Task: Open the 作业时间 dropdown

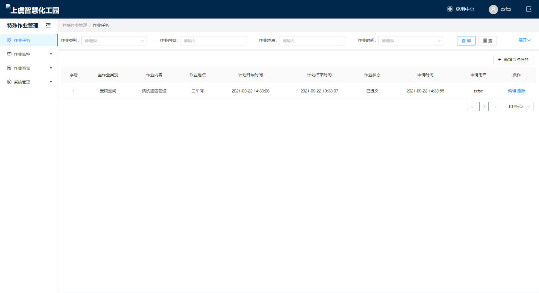Action: [411, 41]
